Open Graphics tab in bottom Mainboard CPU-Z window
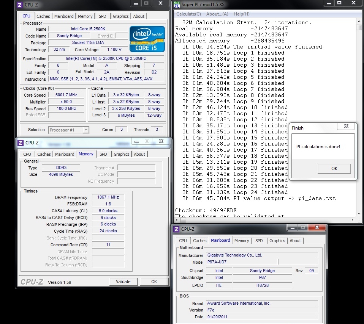The width and height of the screenshot is (364, 324). click(x=277, y=241)
